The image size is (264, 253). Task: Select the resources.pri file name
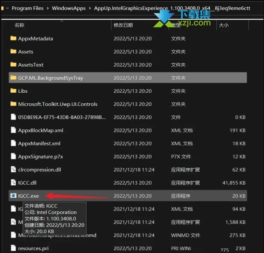point(33,248)
